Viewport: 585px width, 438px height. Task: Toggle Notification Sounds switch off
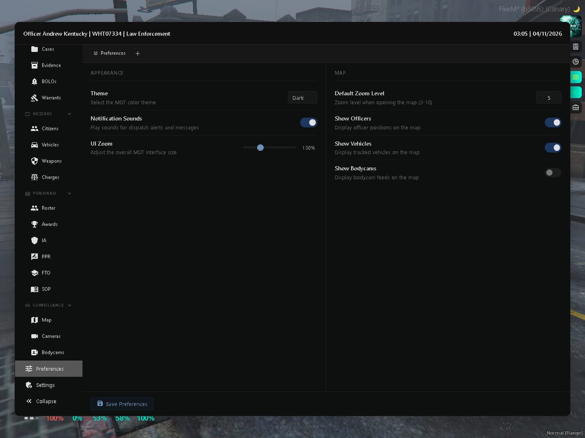pyautogui.click(x=309, y=123)
